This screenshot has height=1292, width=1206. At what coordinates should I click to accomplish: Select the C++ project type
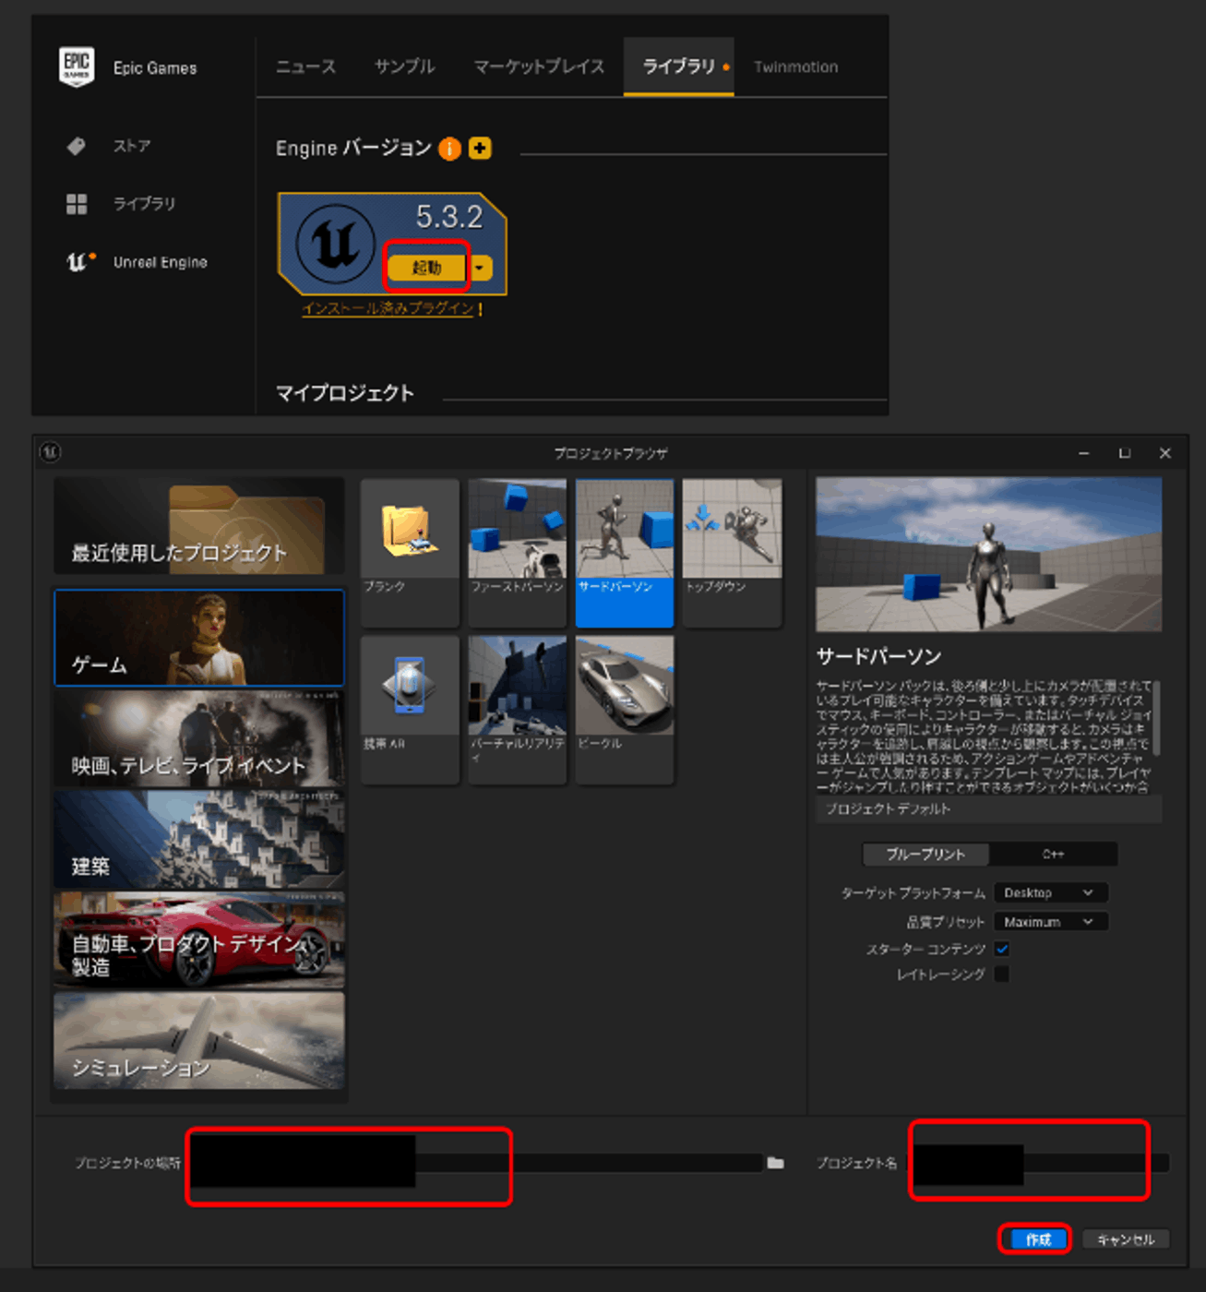pos(1053,855)
